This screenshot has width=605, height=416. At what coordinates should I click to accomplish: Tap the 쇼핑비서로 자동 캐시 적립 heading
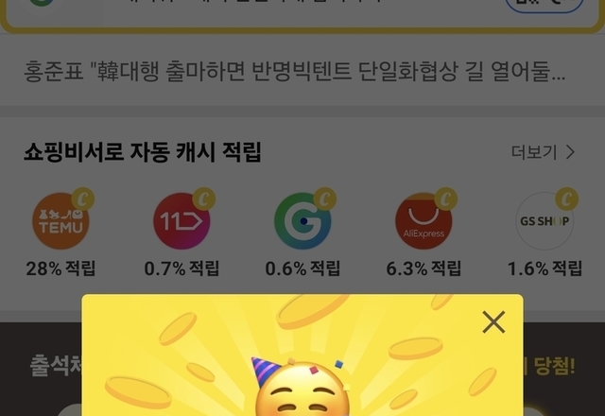point(143,152)
